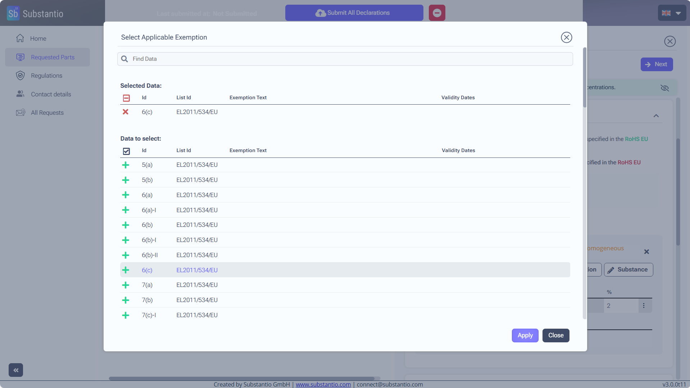This screenshot has height=388, width=690.
Task: Deselect all in Selected Data header checkbox
Action: [x=126, y=98]
